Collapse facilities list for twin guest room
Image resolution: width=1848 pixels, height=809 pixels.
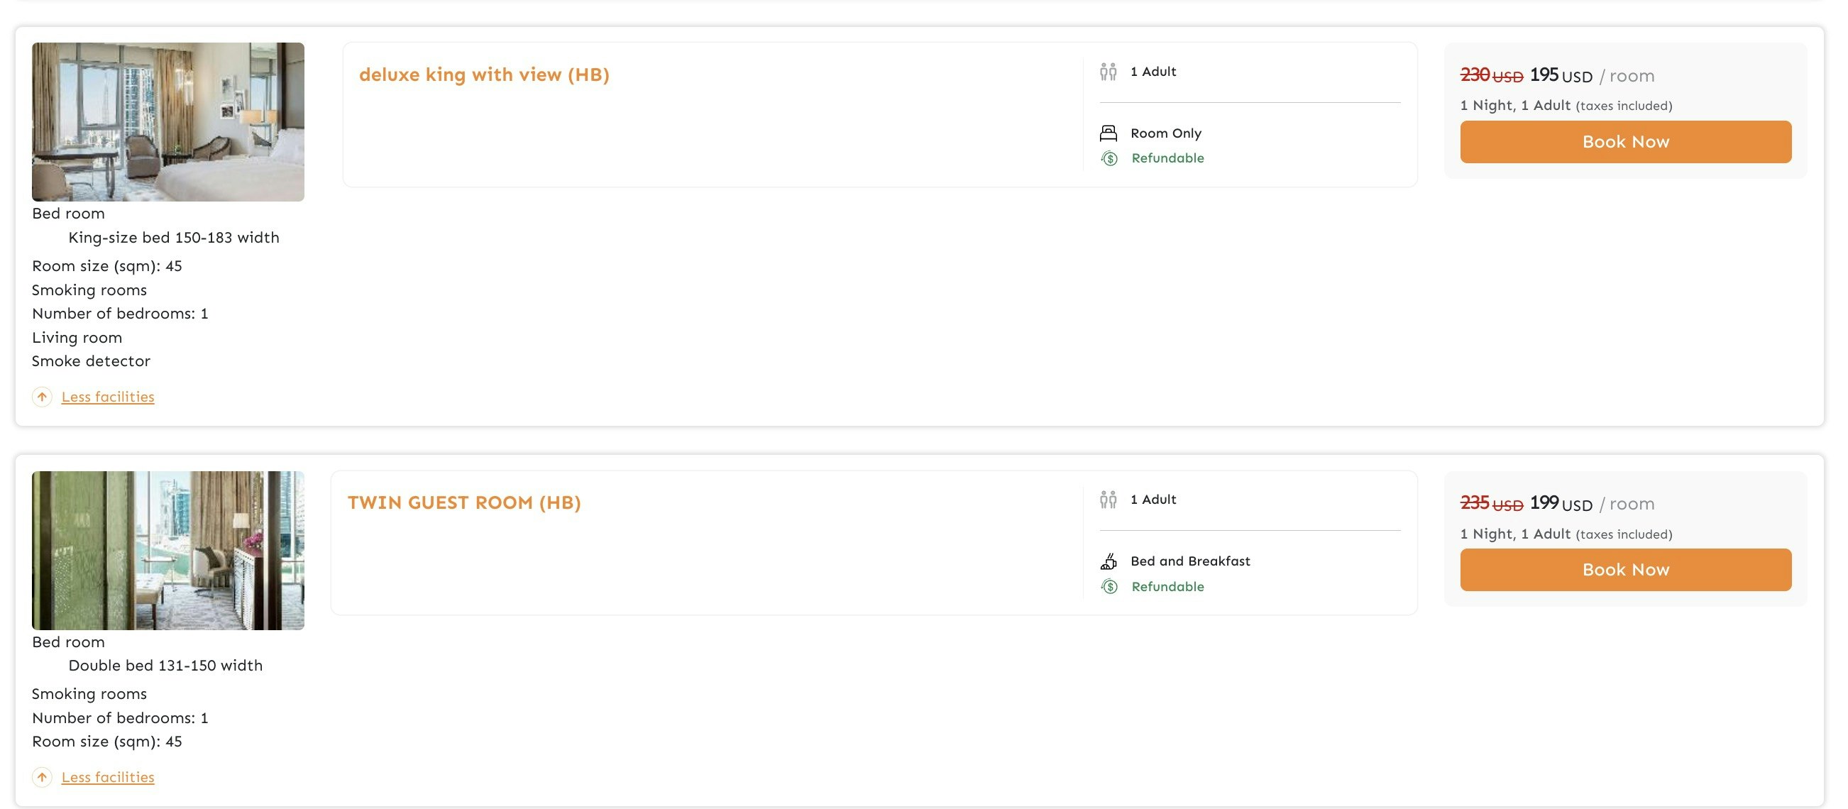click(108, 777)
